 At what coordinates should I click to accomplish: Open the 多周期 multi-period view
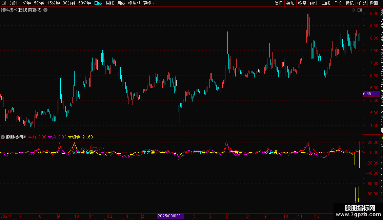134,3
